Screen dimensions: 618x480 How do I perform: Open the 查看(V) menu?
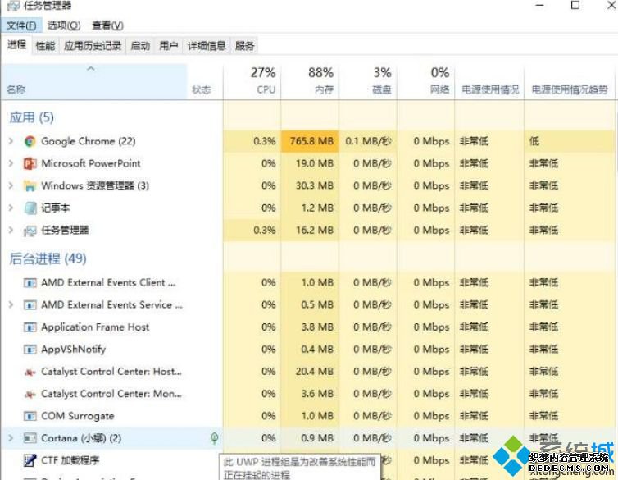[x=107, y=25]
